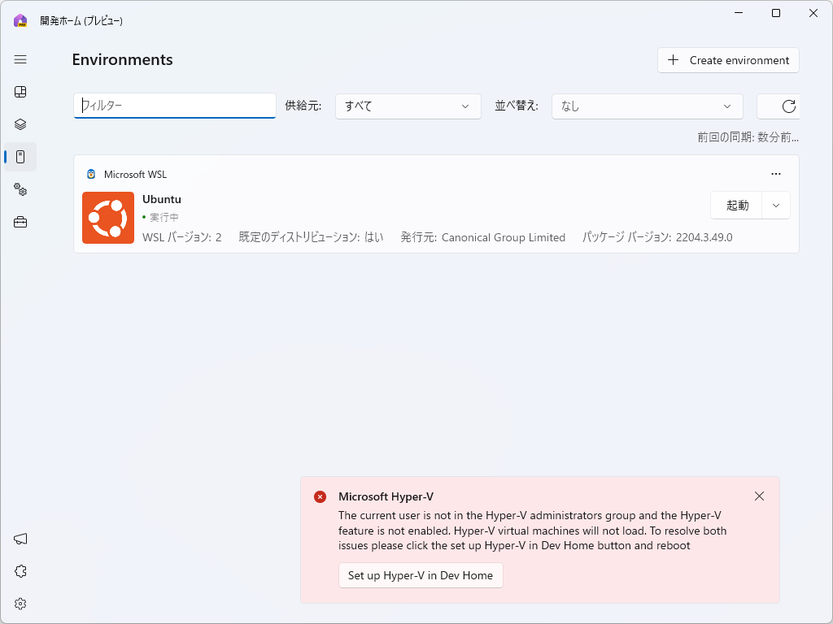Open the Ubuntu environment overflow menu
The height and width of the screenshot is (624, 833).
pyautogui.click(x=775, y=173)
